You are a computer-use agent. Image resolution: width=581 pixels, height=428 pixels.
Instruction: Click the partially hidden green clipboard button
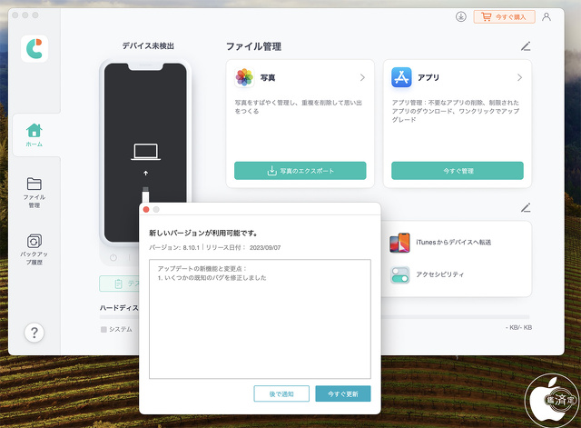point(119,284)
